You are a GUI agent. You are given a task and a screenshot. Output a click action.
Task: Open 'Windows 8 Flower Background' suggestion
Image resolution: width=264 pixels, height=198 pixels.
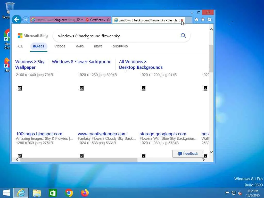coord(82,62)
